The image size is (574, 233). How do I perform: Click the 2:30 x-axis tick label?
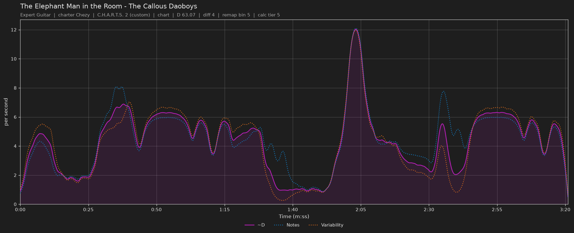(x=429, y=210)
